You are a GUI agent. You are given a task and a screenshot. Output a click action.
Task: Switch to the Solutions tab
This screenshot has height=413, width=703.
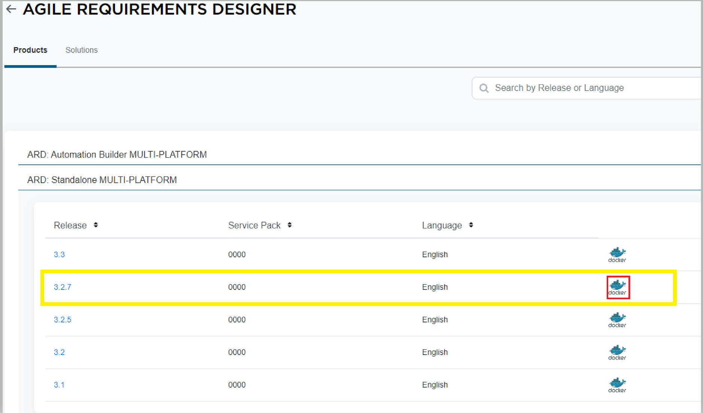coord(81,50)
